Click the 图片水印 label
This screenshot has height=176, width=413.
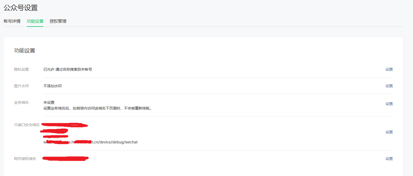(x=21, y=86)
